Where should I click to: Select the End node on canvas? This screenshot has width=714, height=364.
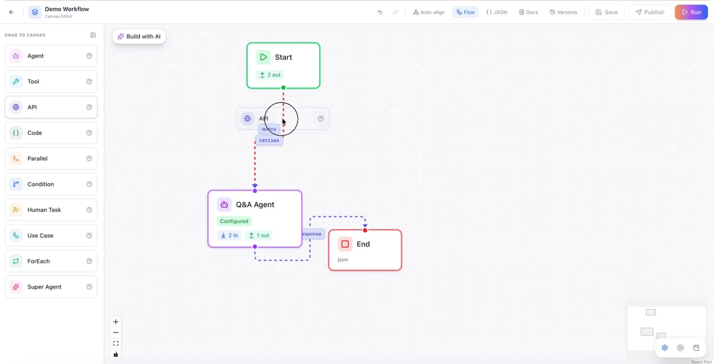(365, 250)
